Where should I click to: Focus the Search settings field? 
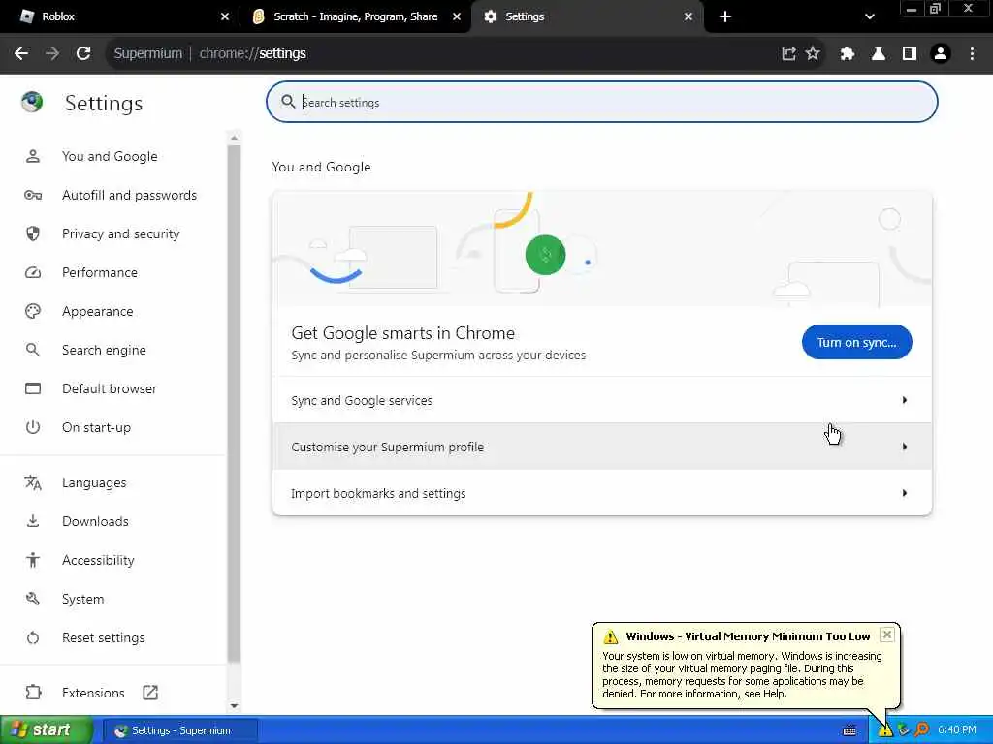click(x=601, y=102)
